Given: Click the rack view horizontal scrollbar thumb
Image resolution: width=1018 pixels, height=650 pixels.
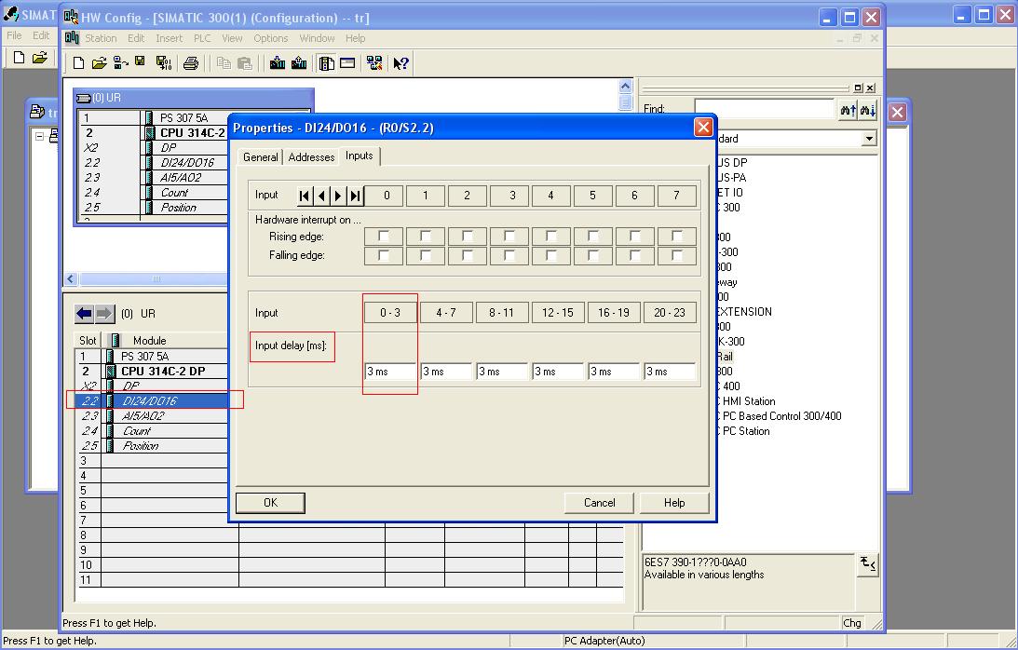Looking at the screenshot, I should point(156,279).
